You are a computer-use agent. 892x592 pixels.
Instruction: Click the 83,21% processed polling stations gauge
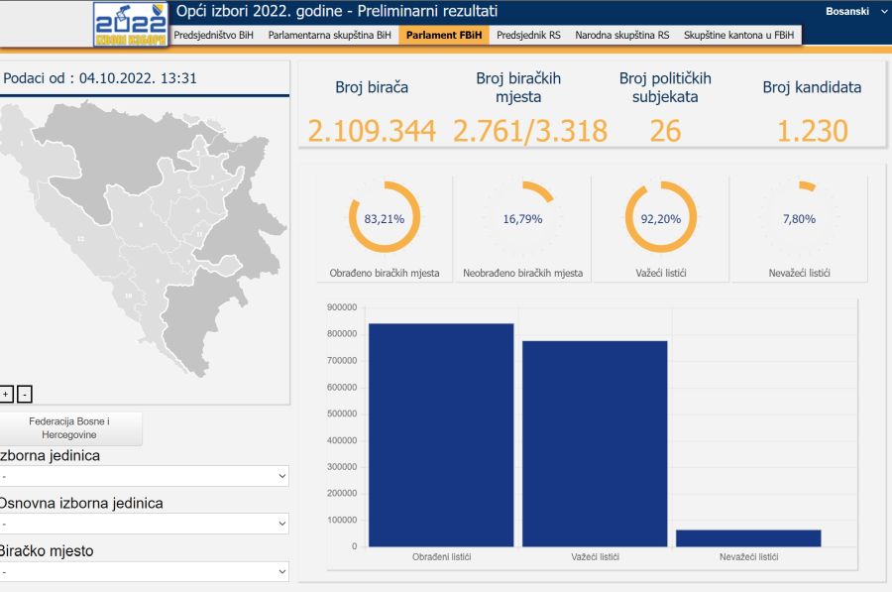tap(385, 218)
